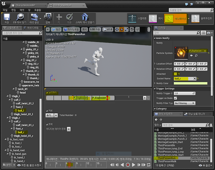
Task: Click the Compression toolbar icon
Action: 48,17
